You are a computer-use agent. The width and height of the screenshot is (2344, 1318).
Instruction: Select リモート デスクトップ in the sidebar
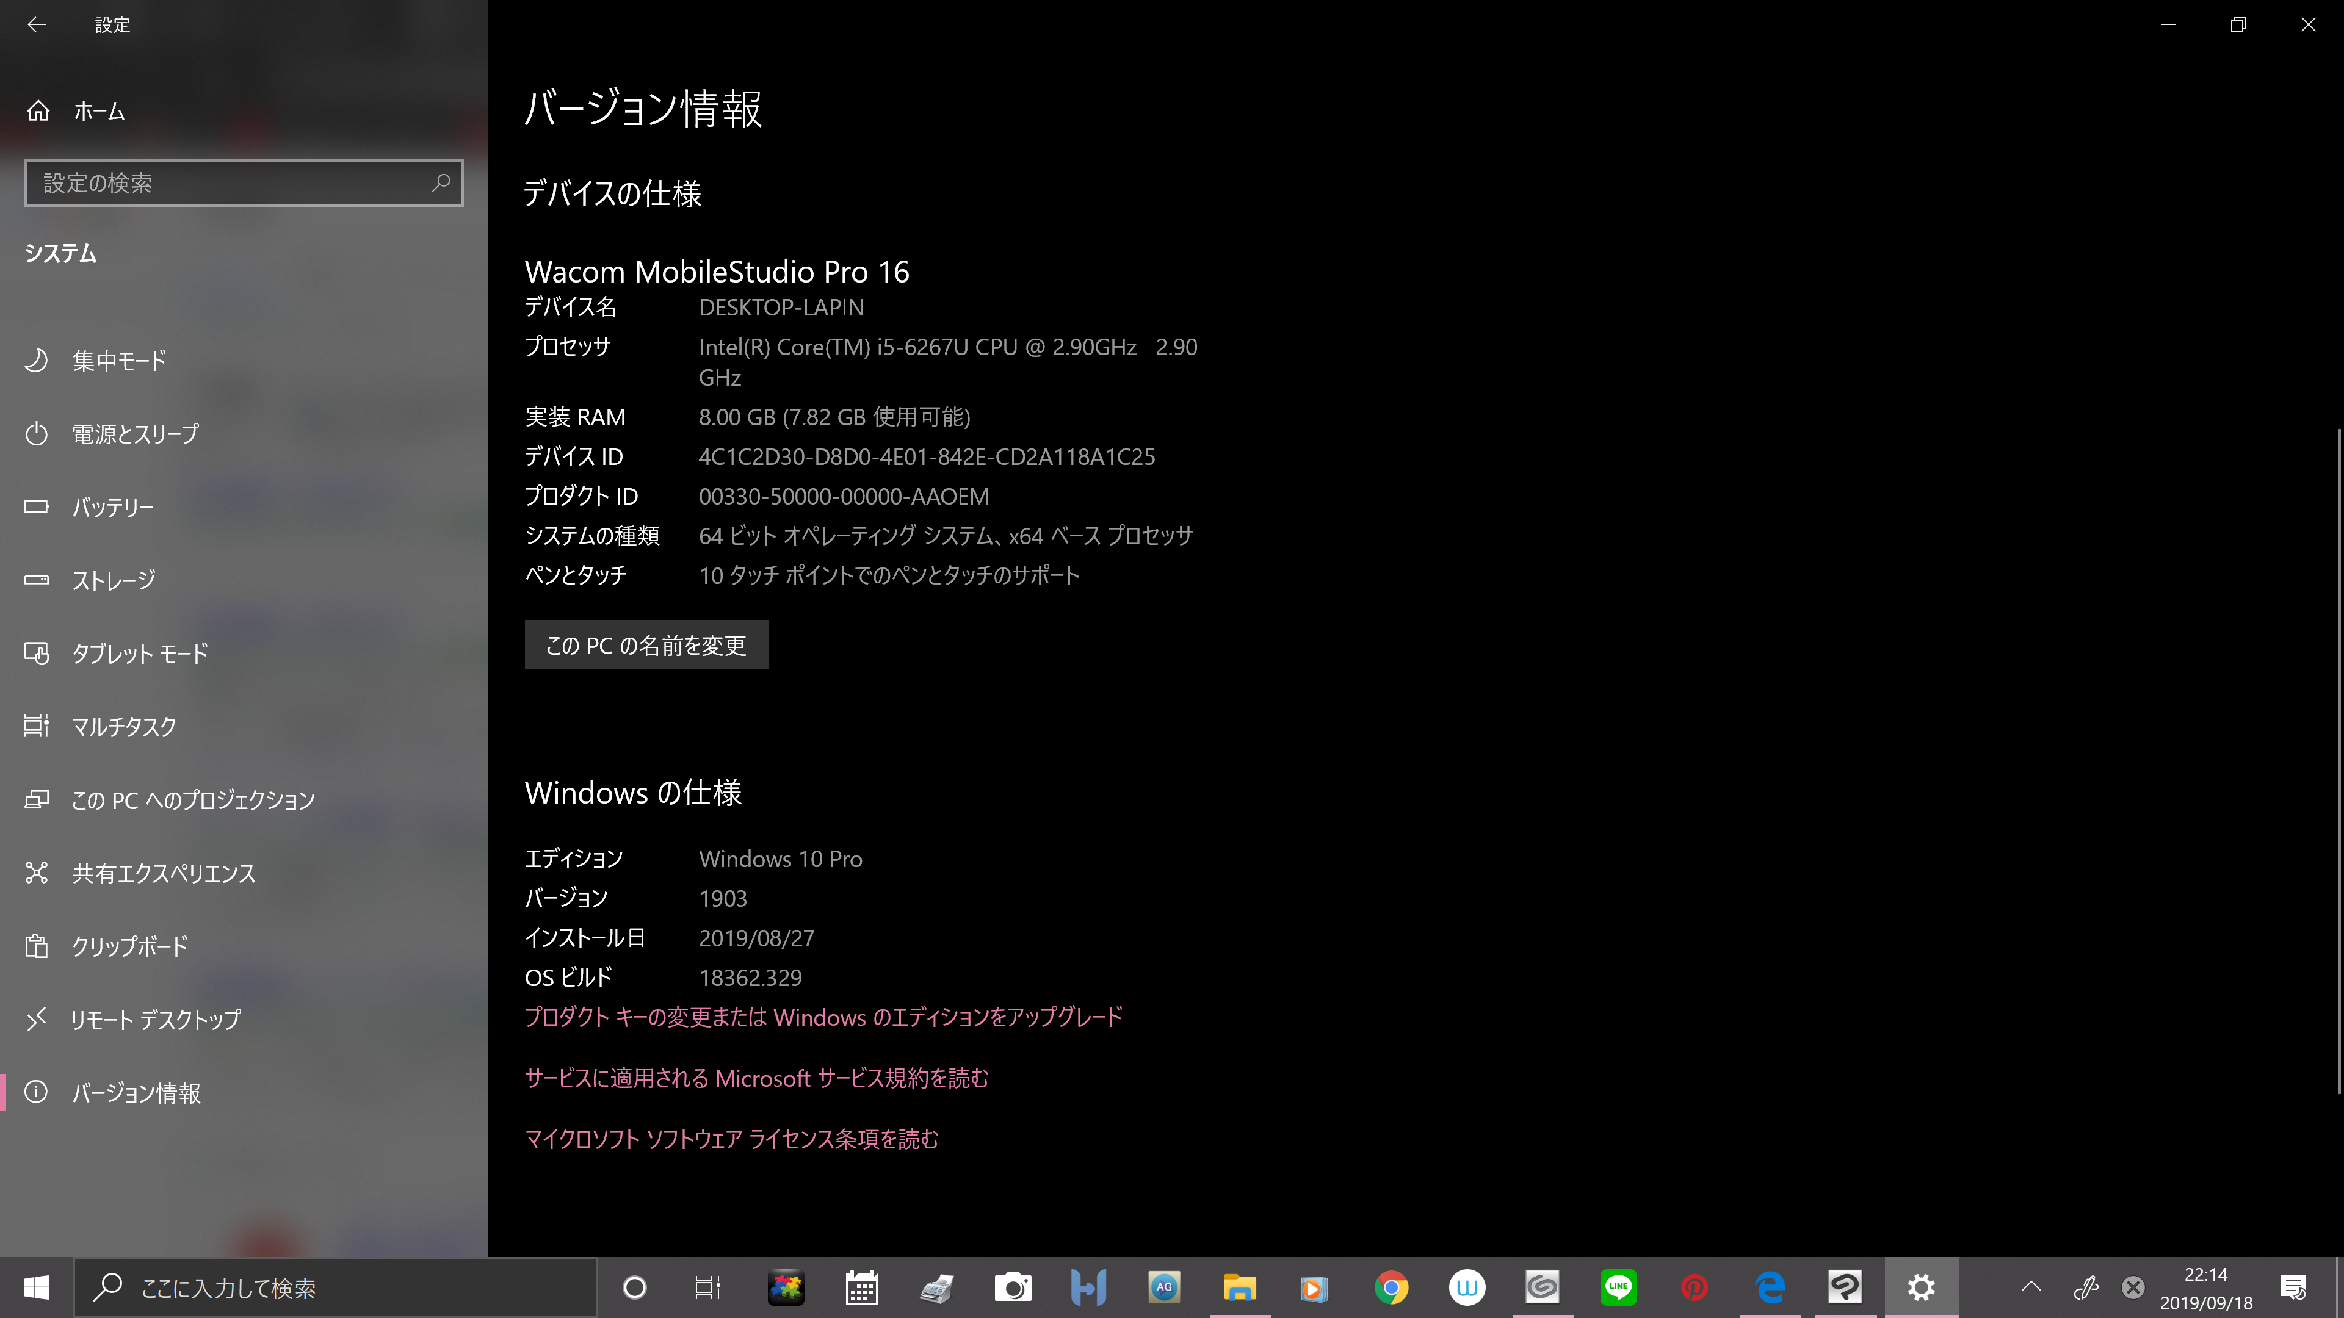coord(154,1020)
